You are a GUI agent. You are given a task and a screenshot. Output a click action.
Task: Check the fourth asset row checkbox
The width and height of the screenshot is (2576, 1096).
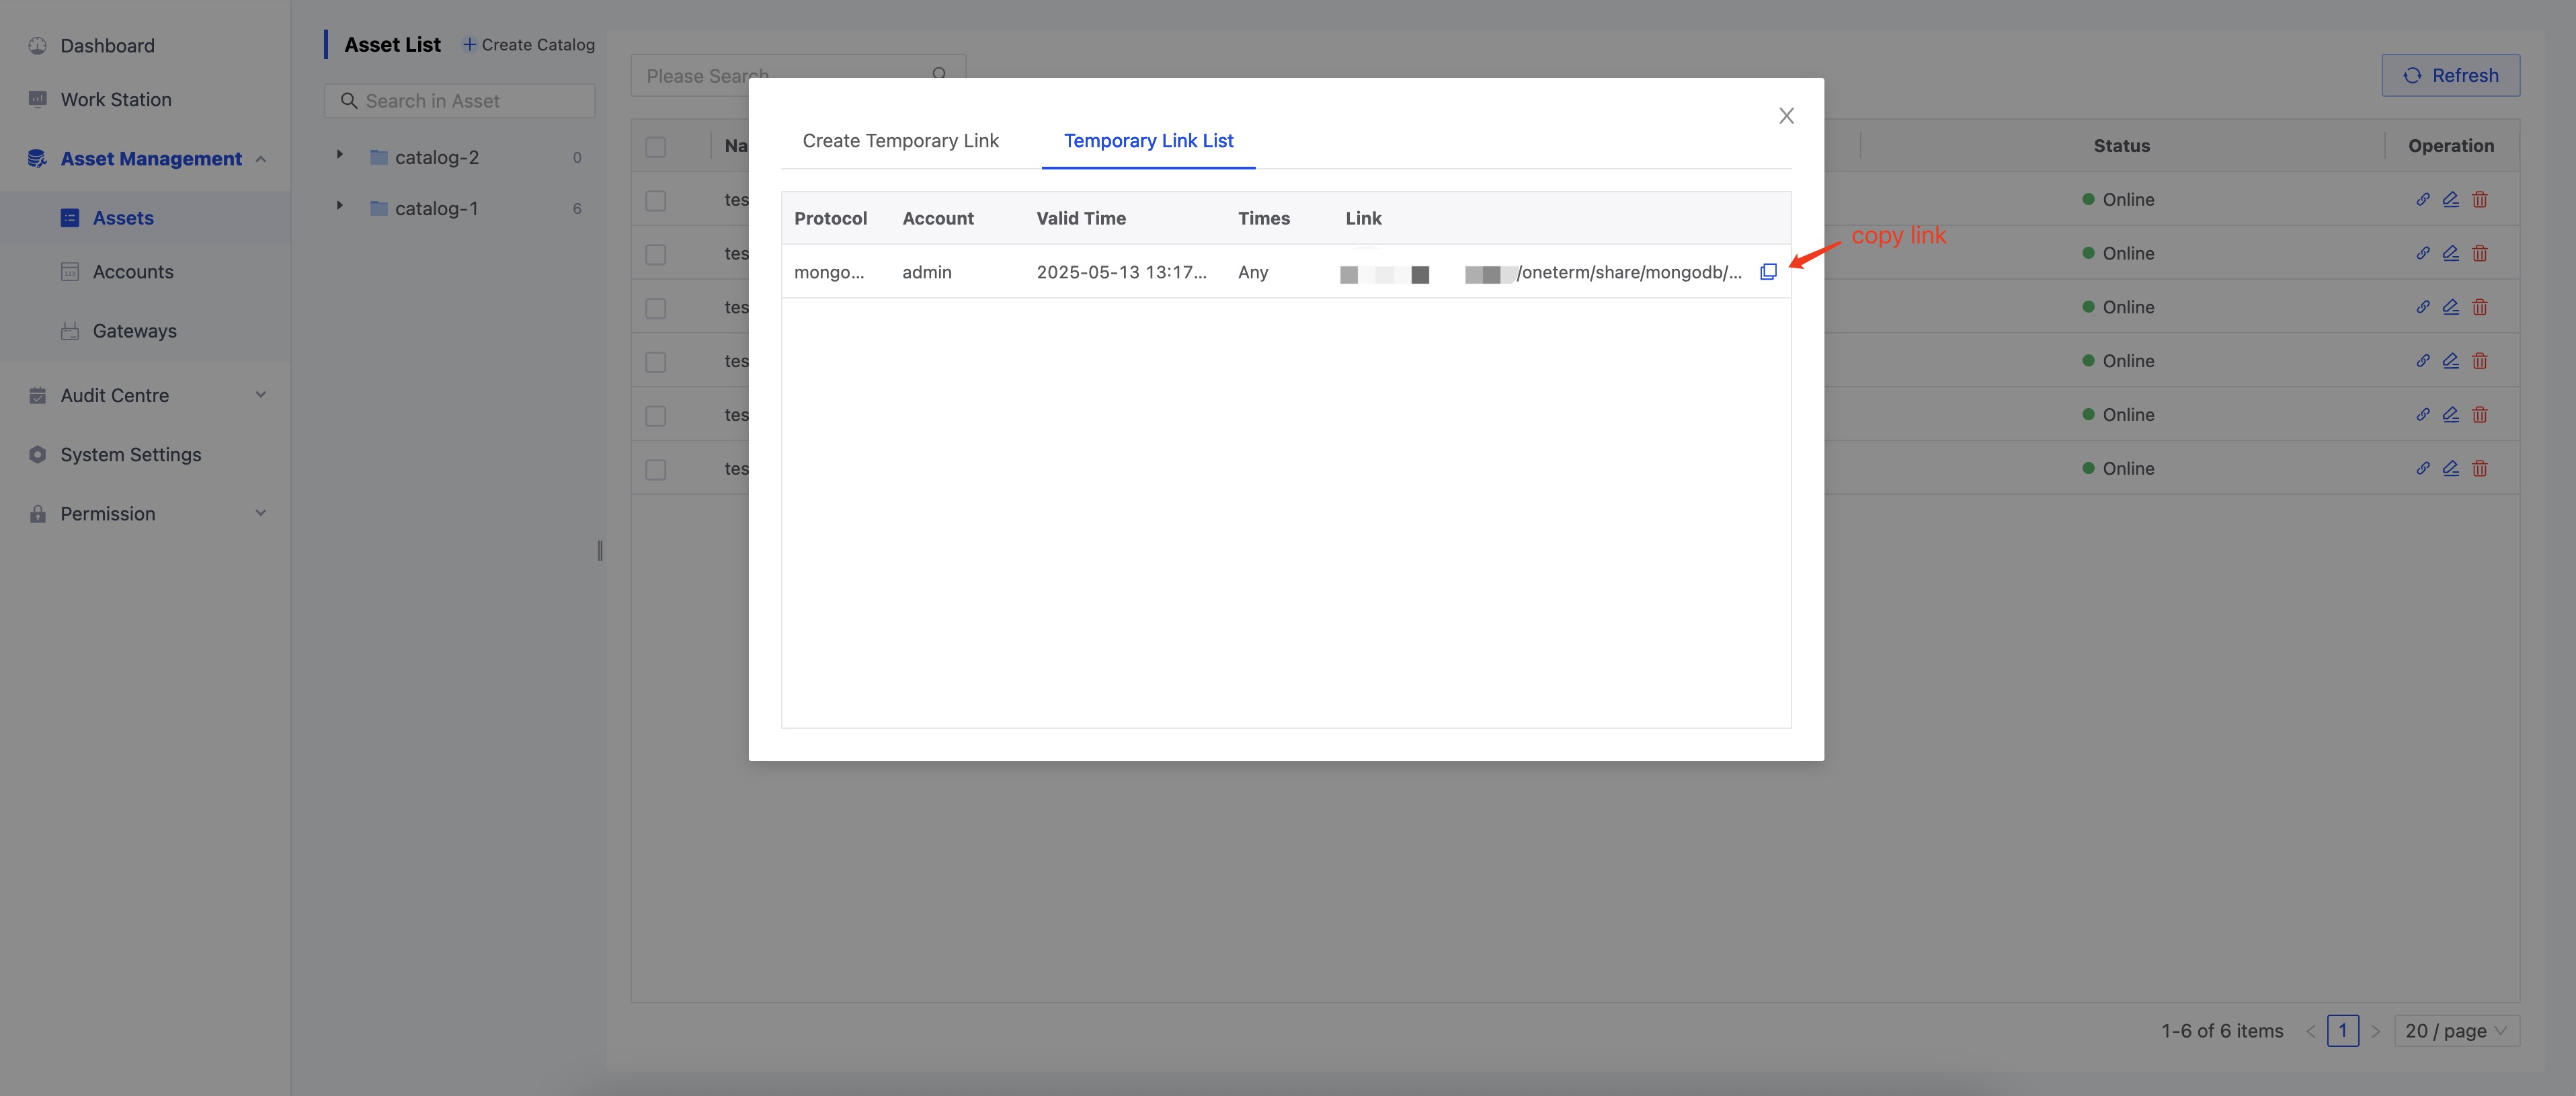pos(656,362)
